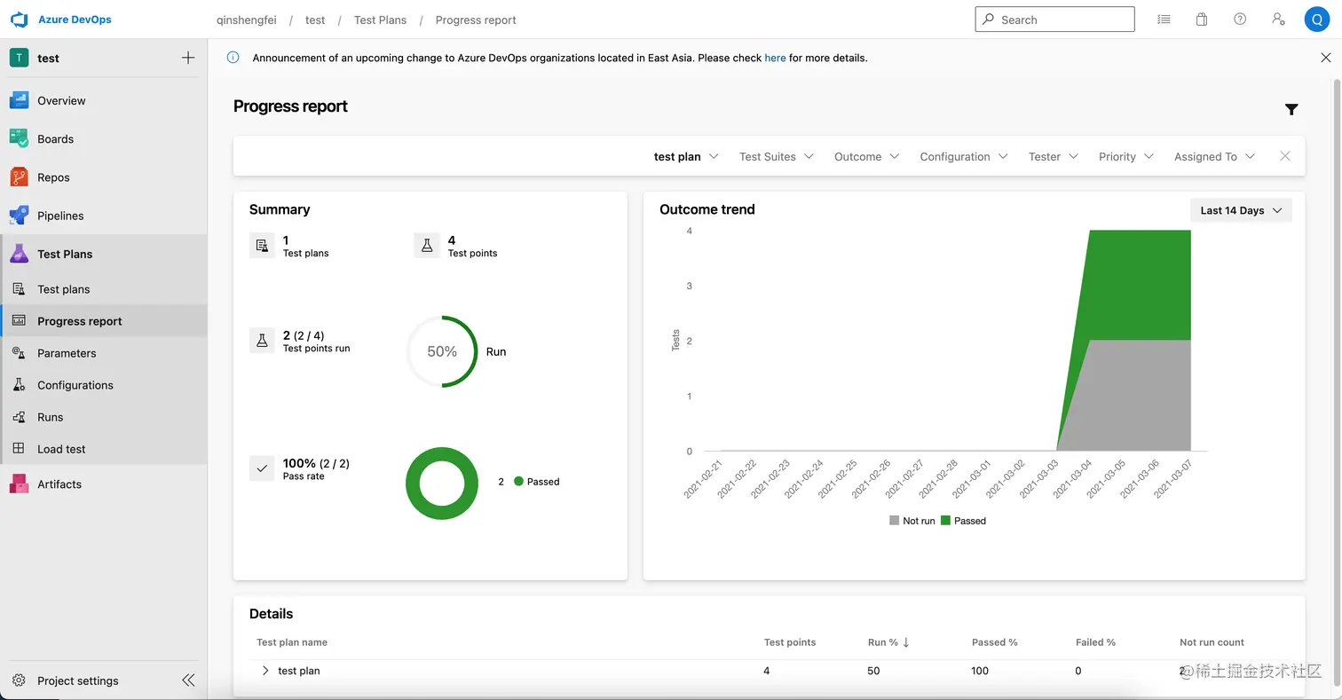Open the marketplace shopping bag icon
Viewport: 1342px width, 700px height.
(x=1202, y=20)
